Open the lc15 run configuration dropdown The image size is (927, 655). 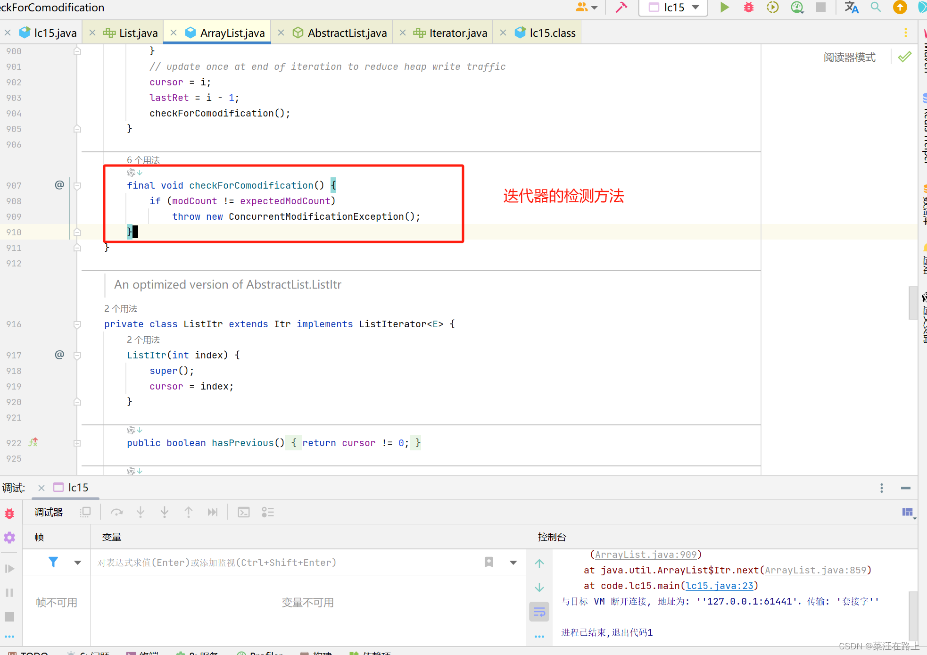(673, 8)
